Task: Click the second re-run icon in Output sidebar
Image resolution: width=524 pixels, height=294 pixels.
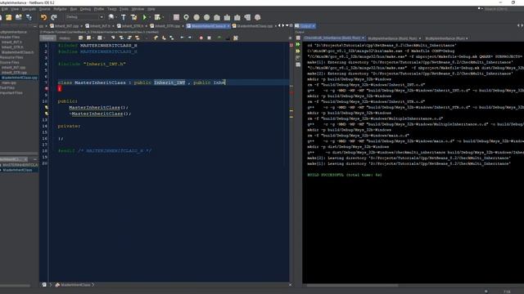Action: [298, 51]
